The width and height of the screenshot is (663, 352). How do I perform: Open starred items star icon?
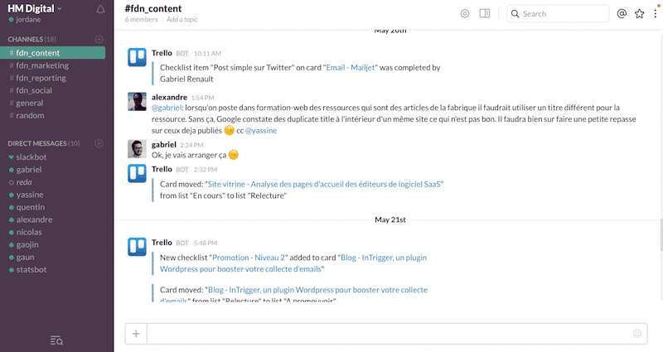pyautogui.click(x=639, y=13)
